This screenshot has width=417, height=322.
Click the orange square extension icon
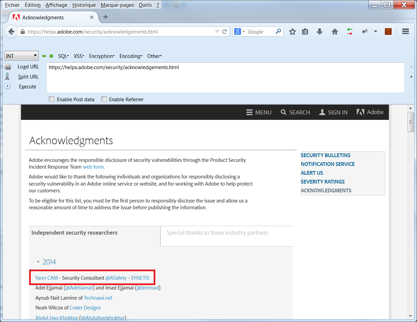(388, 31)
